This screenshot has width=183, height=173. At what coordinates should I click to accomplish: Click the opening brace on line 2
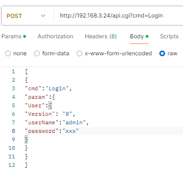(x=26, y=80)
